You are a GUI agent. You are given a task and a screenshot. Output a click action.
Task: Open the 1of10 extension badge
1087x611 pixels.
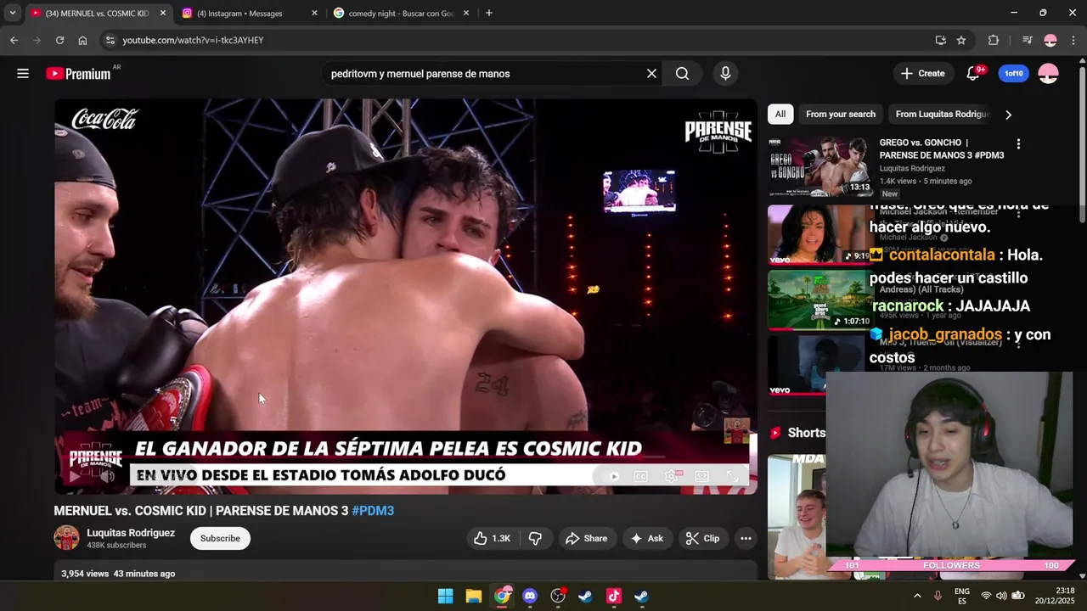point(1014,74)
